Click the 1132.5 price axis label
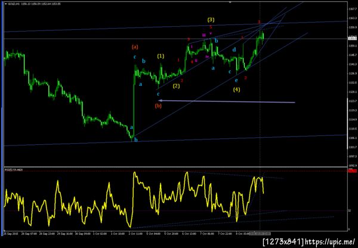This screenshot has height=248, width=358. [x=352, y=83]
